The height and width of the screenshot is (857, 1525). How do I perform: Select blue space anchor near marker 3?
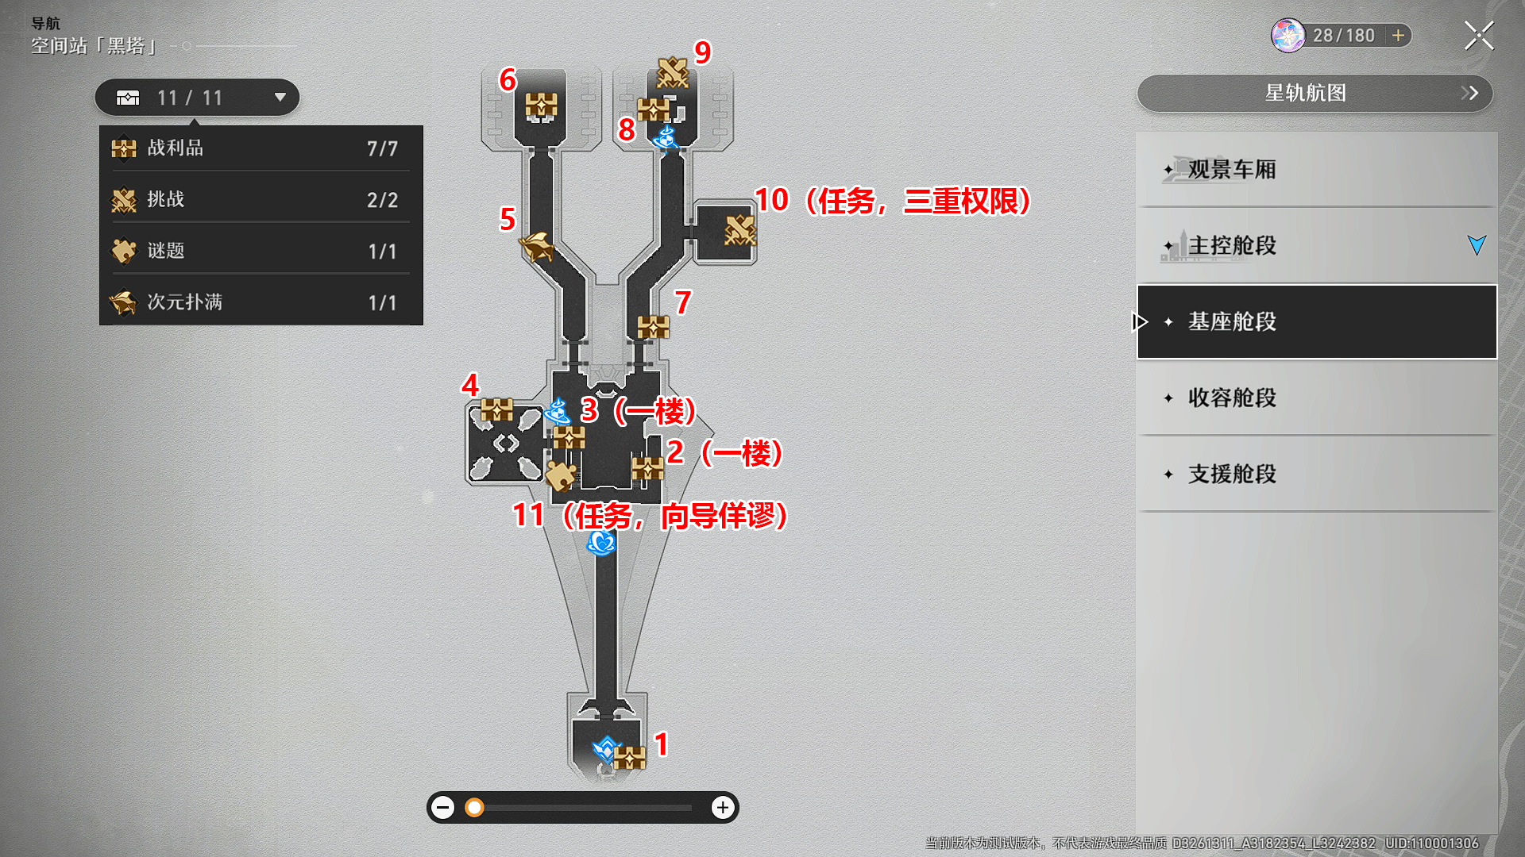coord(558,412)
